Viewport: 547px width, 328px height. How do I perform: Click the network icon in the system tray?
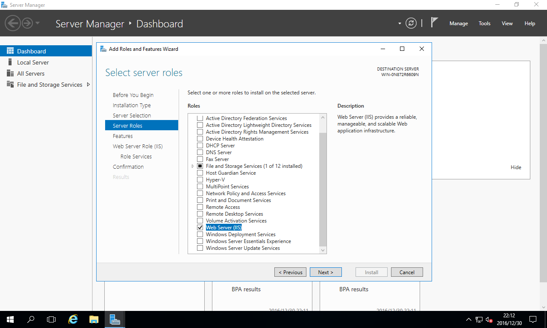[x=479, y=319]
